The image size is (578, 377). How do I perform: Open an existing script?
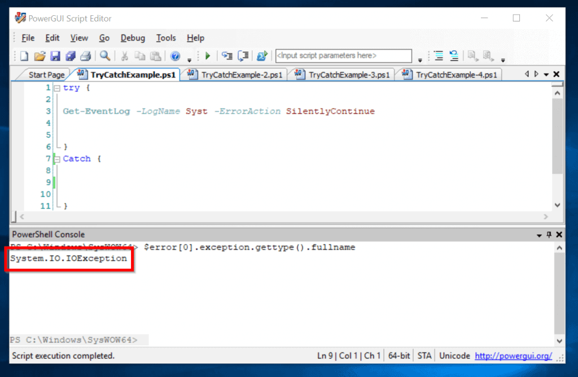point(39,56)
